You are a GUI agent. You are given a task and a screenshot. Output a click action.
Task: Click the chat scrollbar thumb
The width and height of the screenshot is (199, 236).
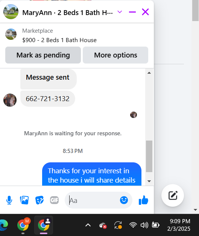149,156
